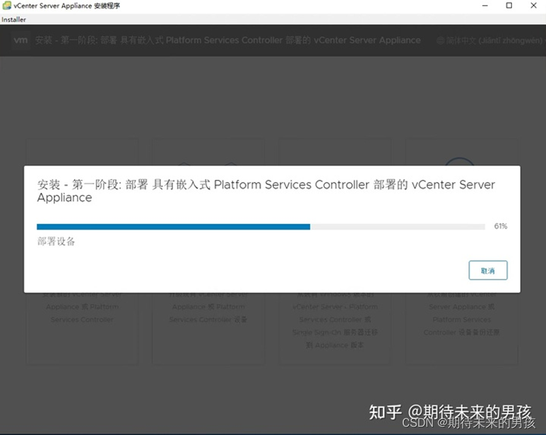This screenshot has height=435, width=546.
Task: Open the 简体中文 language dropdown
Action: (x=490, y=41)
